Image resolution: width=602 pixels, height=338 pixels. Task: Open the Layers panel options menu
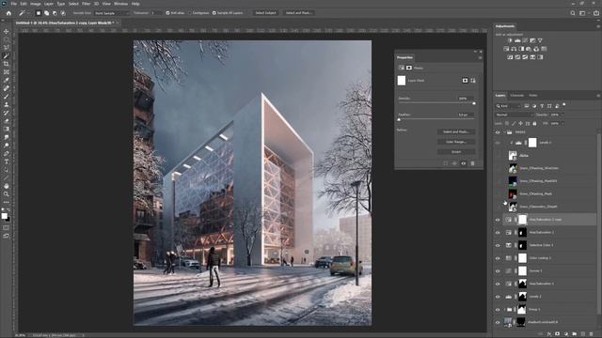pyautogui.click(x=598, y=96)
